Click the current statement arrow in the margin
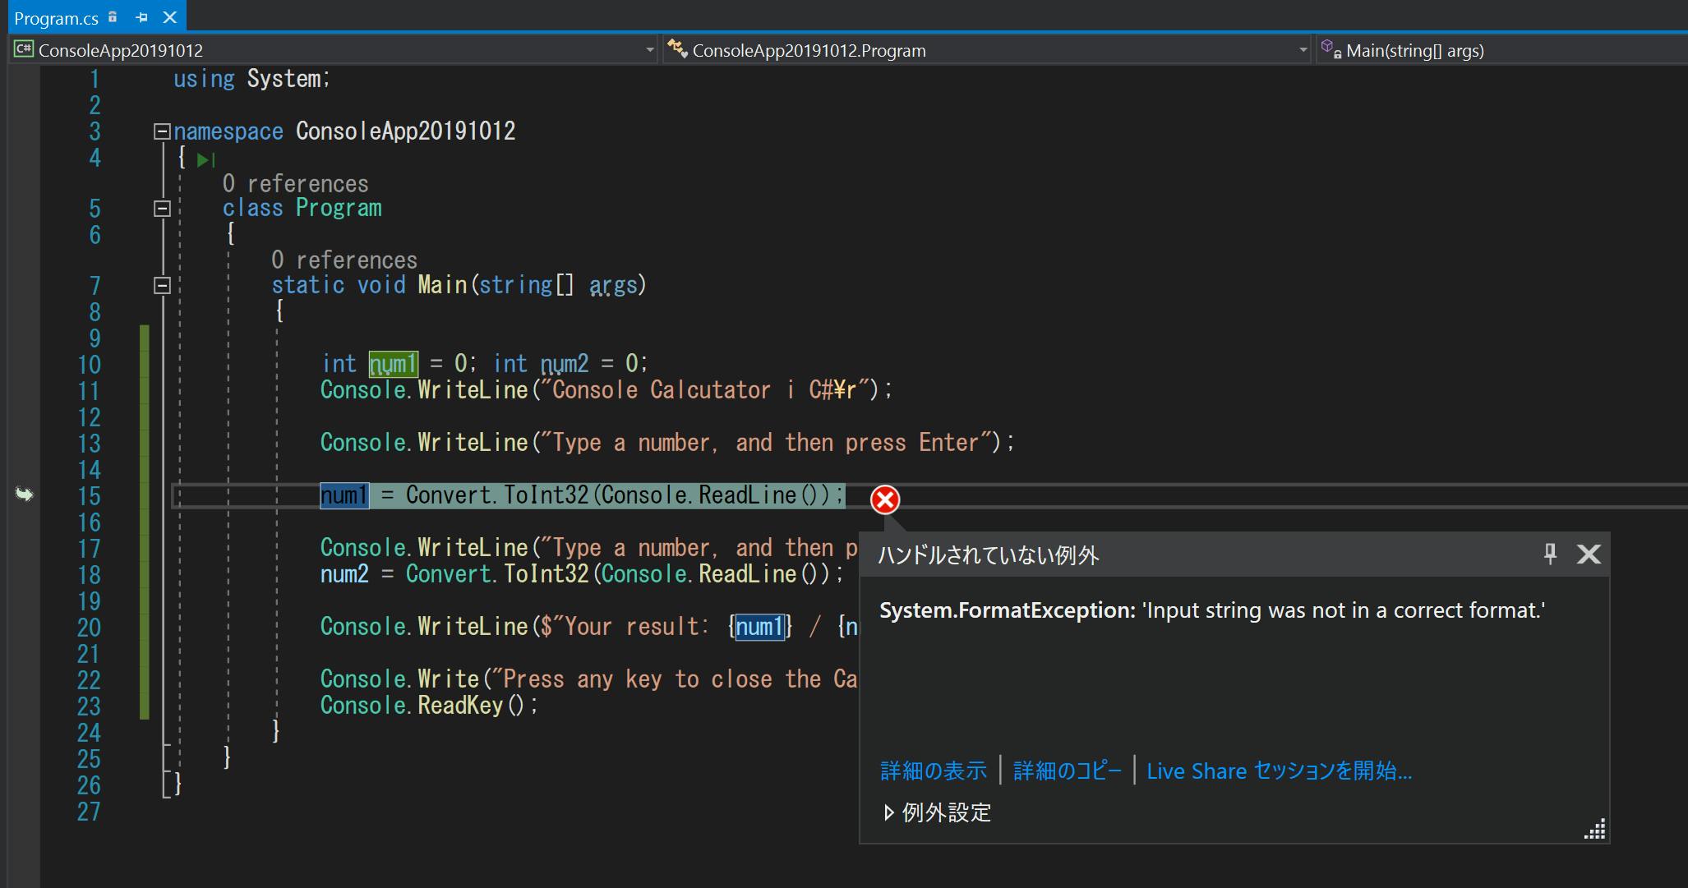1688x888 pixels. coord(24,495)
